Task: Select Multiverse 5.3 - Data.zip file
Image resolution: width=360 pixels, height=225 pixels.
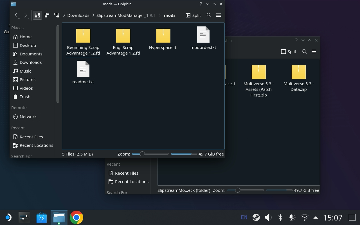Action: [x=299, y=78]
